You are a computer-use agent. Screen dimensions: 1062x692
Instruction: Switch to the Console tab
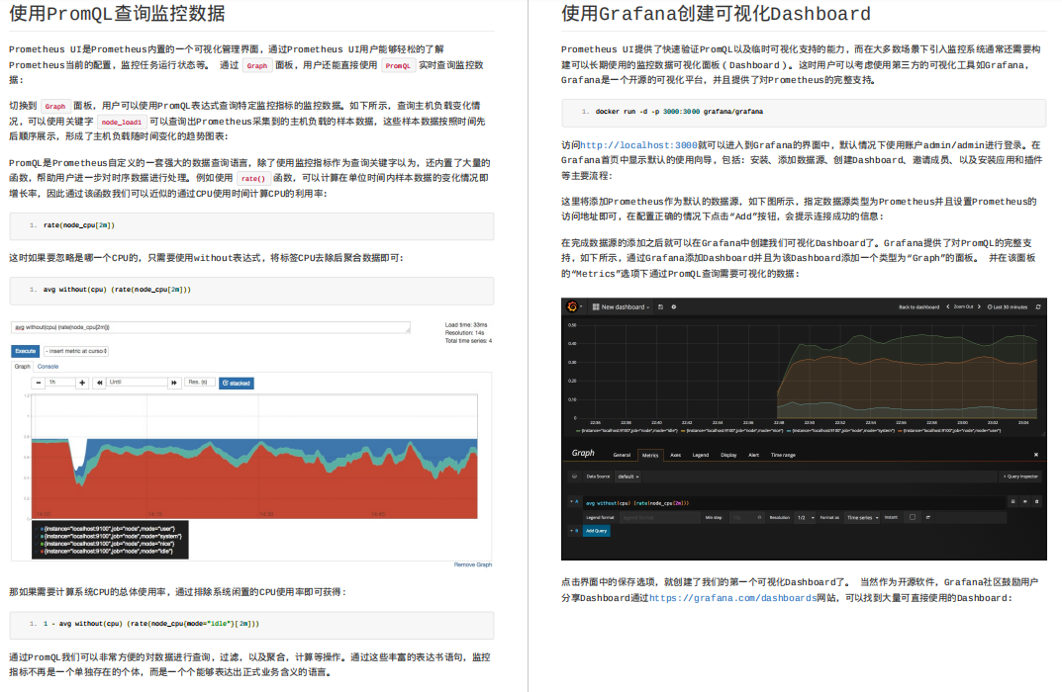[48, 366]
